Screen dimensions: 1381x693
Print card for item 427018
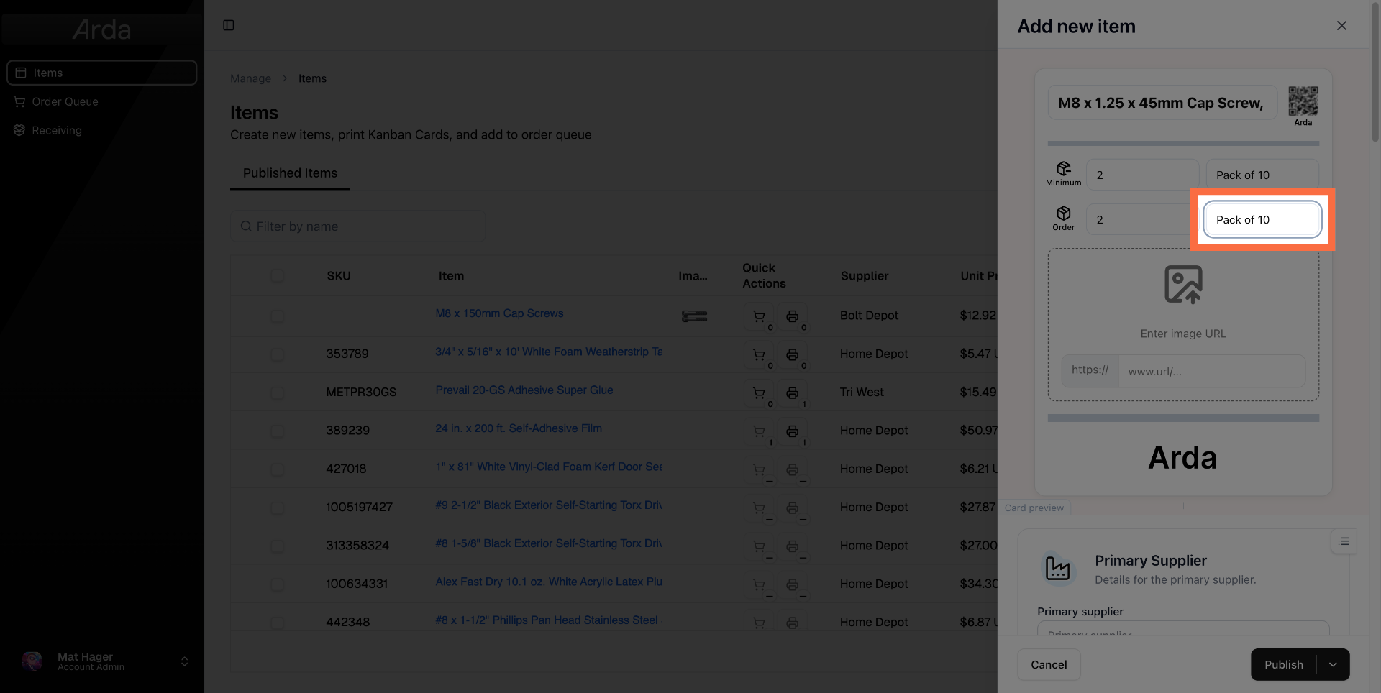(792, 469)
